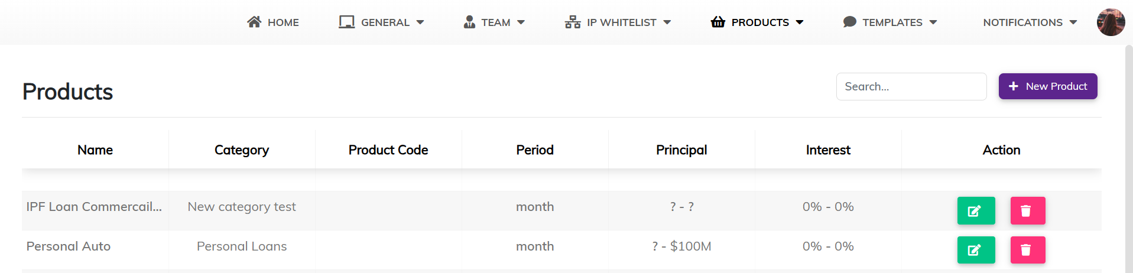Click the Search input field
The image size is (1133, 273).
pos(911,87)
